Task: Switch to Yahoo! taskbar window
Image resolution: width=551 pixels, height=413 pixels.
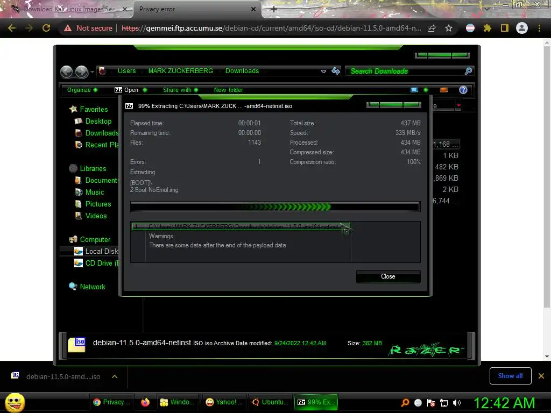Action: click(x=224, y=402)
